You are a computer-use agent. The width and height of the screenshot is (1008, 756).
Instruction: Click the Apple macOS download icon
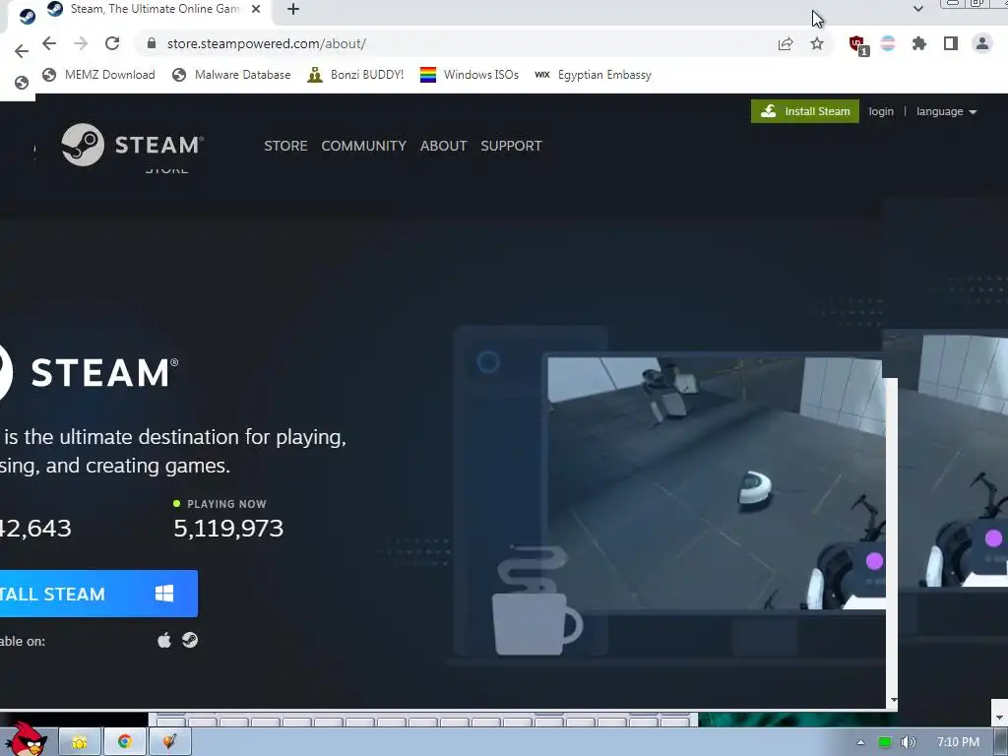(x=164, y=640)
